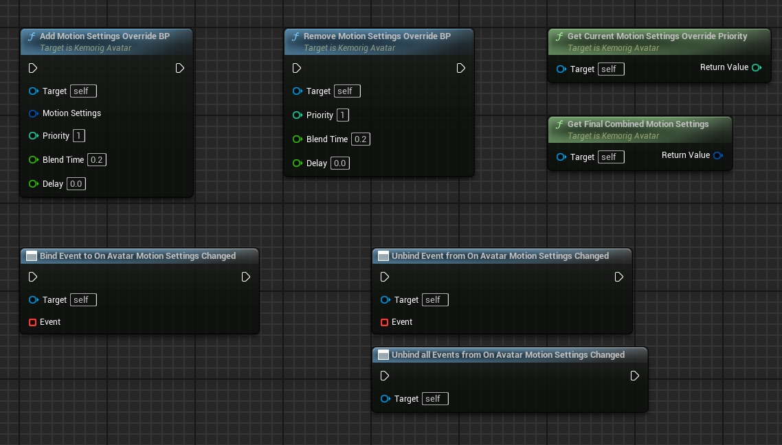Viewport: 782px width, 445px height.
Task: Click Return Value pin on Get Current Motion Settings Override Priority
Action: [757, 67]
